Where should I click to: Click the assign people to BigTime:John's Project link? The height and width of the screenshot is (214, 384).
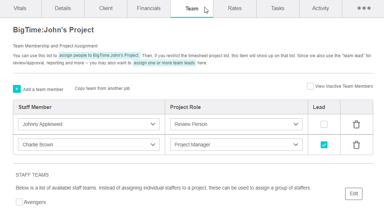[99, 55]
